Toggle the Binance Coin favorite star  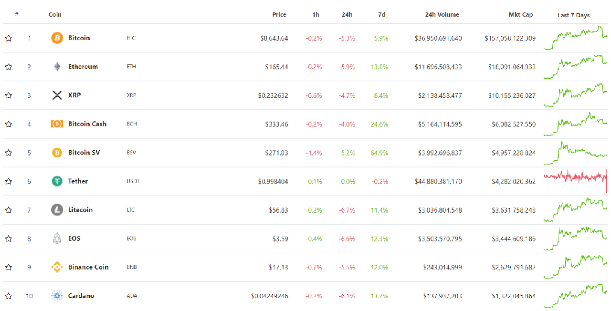9,267
